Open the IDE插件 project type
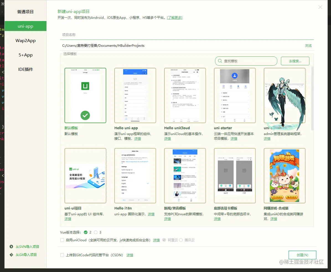 tap(25, 69)
